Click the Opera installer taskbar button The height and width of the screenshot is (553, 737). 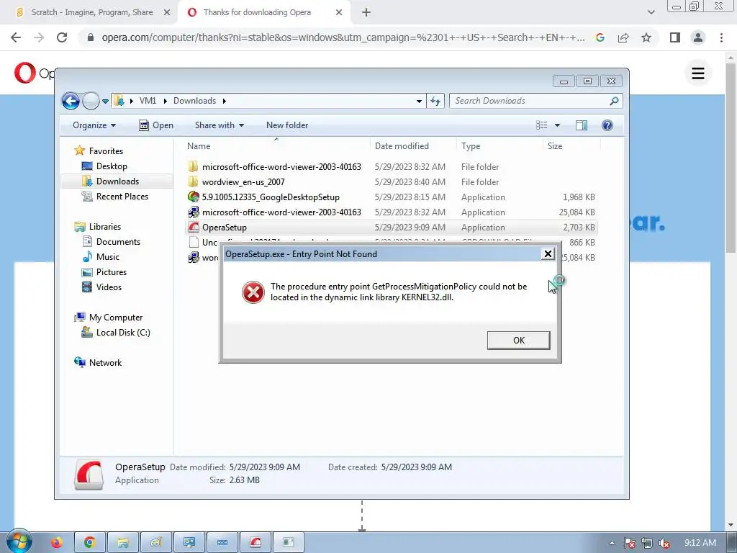pos(256,543)
